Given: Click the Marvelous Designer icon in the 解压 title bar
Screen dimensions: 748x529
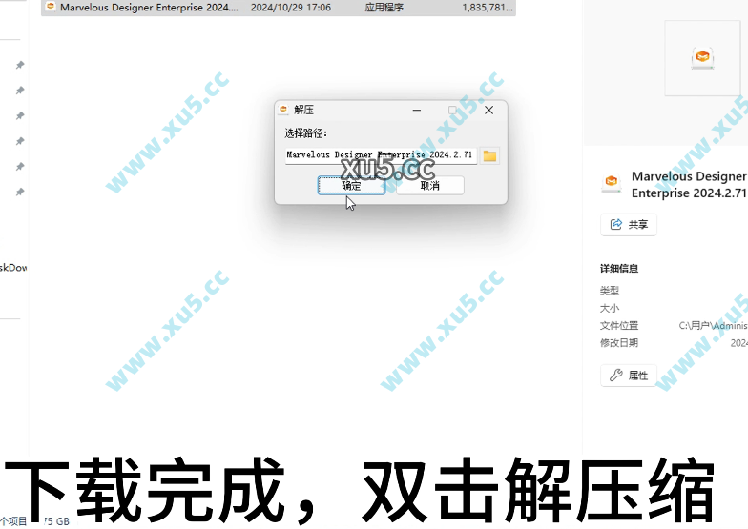Looking at the screenshot, I should (283, 111).
